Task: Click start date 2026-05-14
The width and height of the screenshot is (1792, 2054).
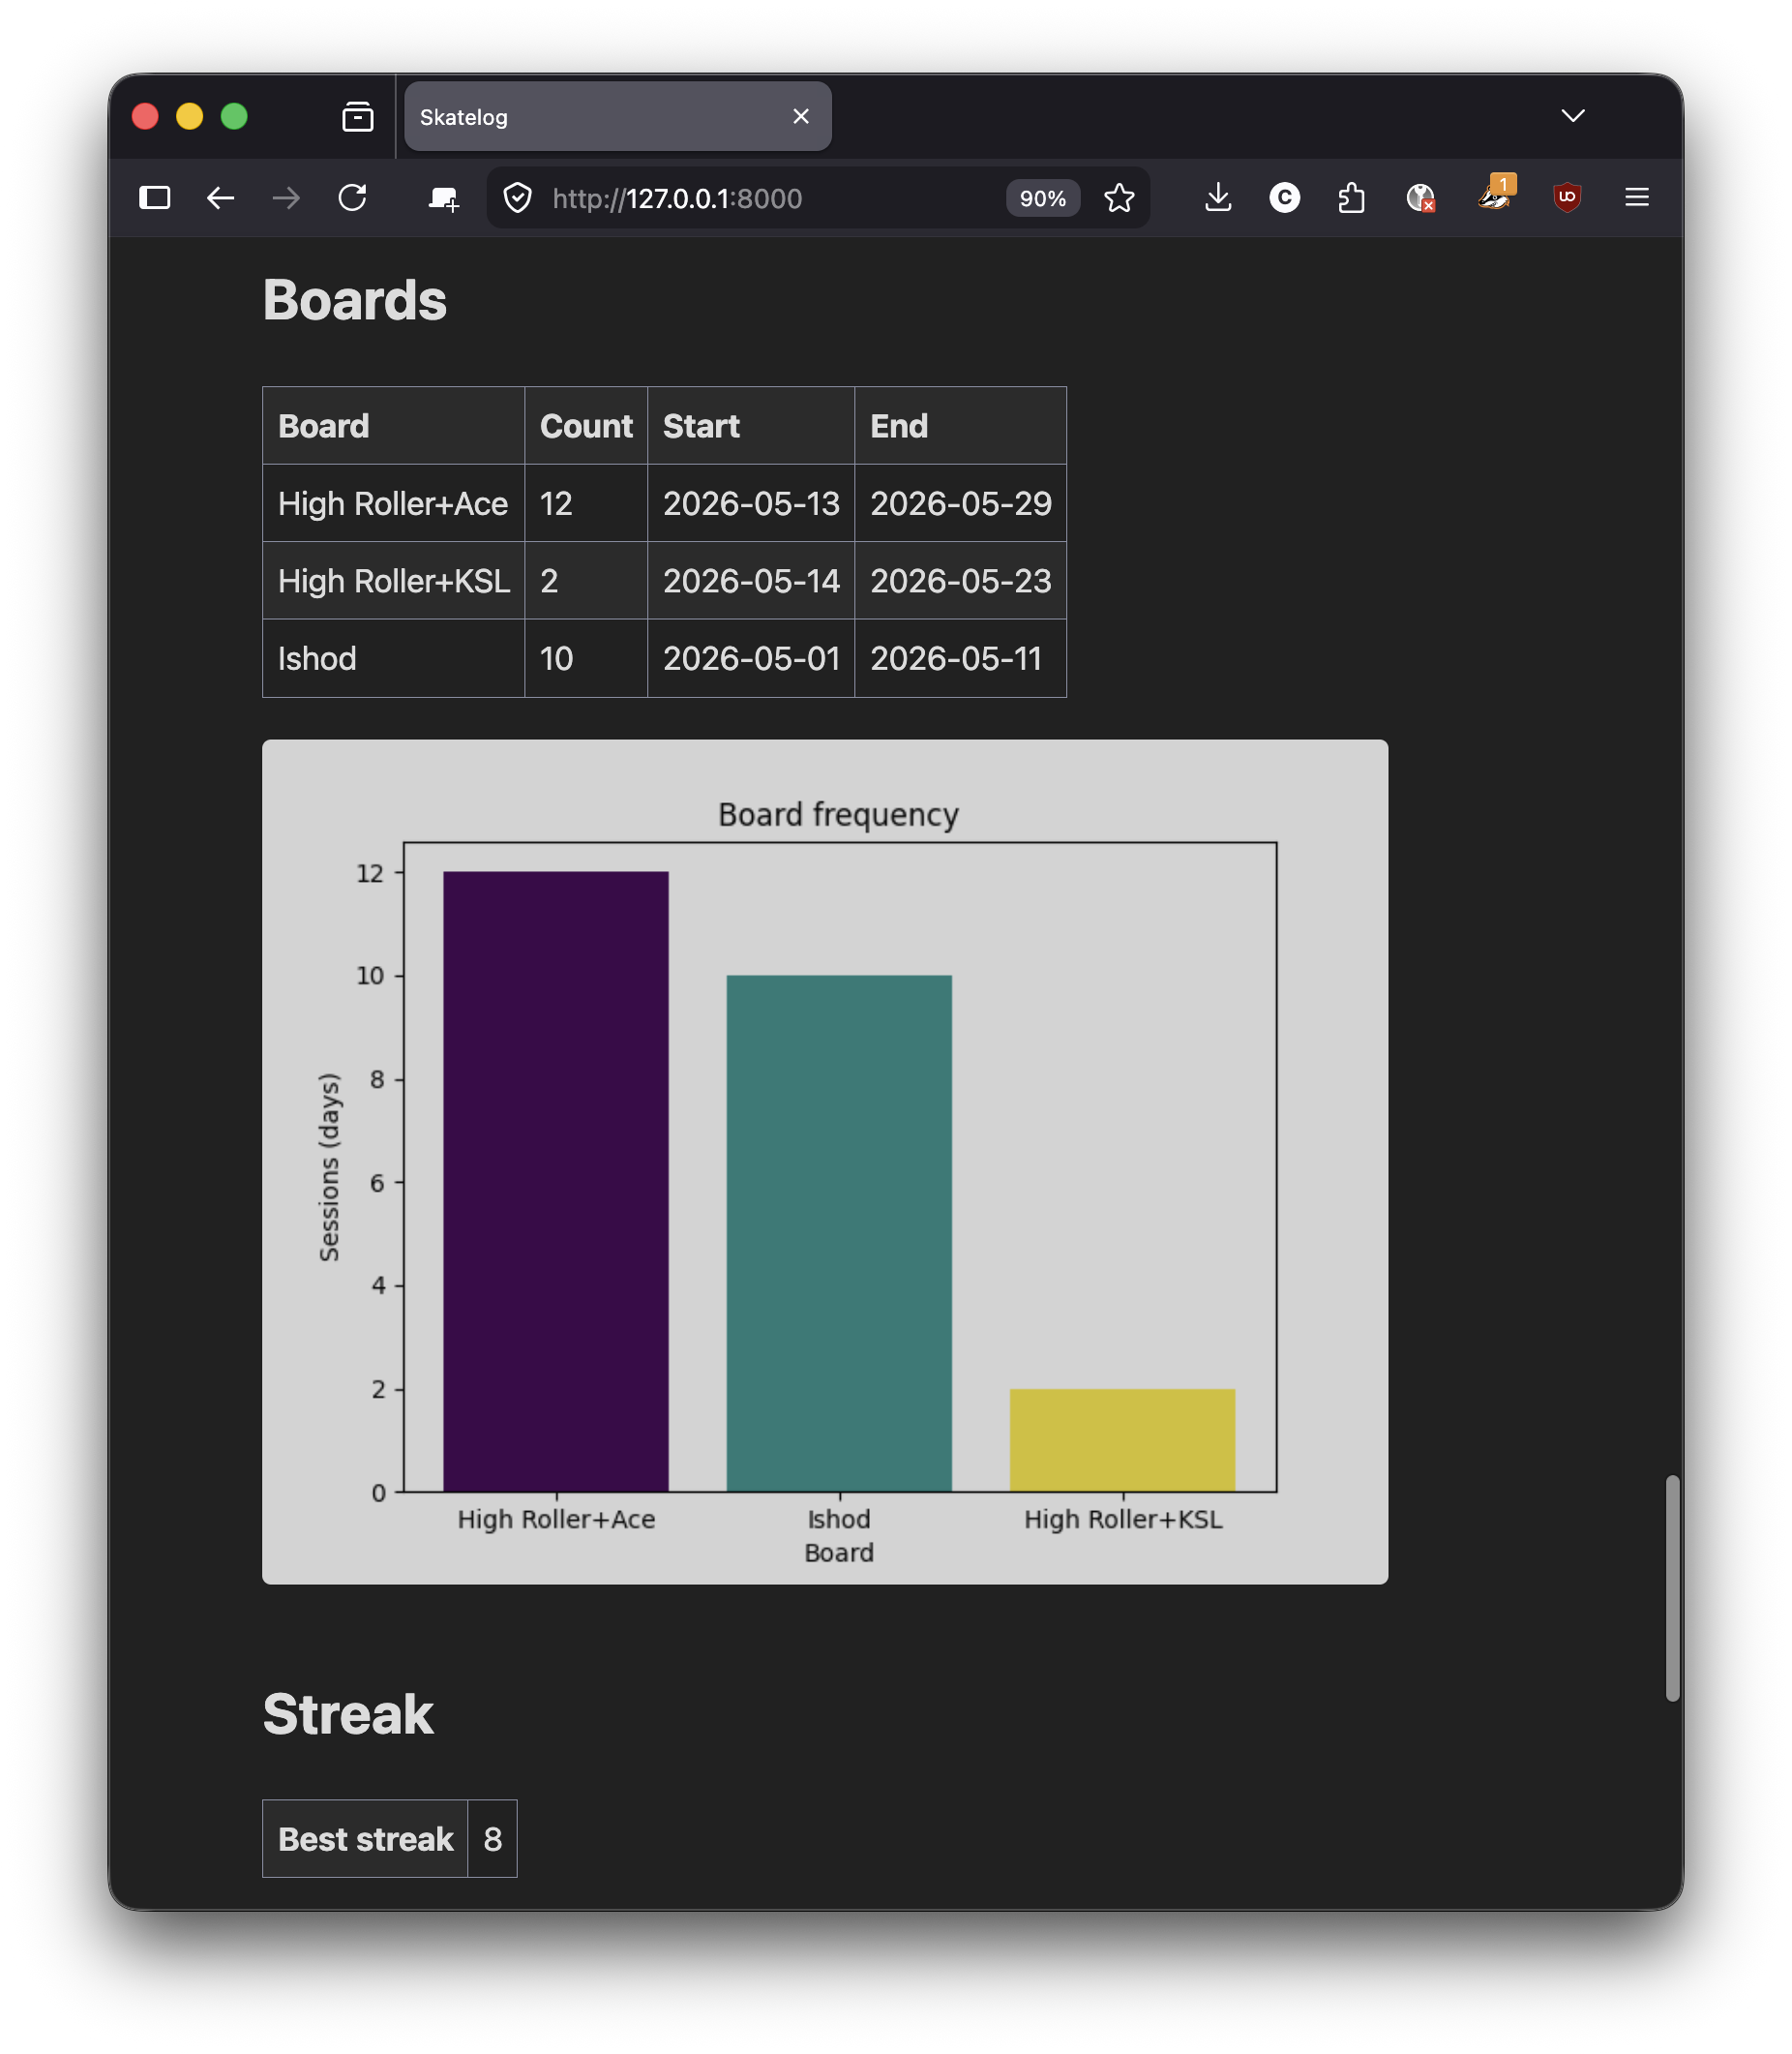Action: 751,582
